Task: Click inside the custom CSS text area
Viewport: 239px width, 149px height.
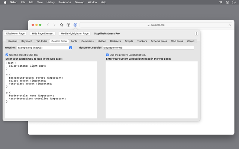Action: tap(51, 90)
